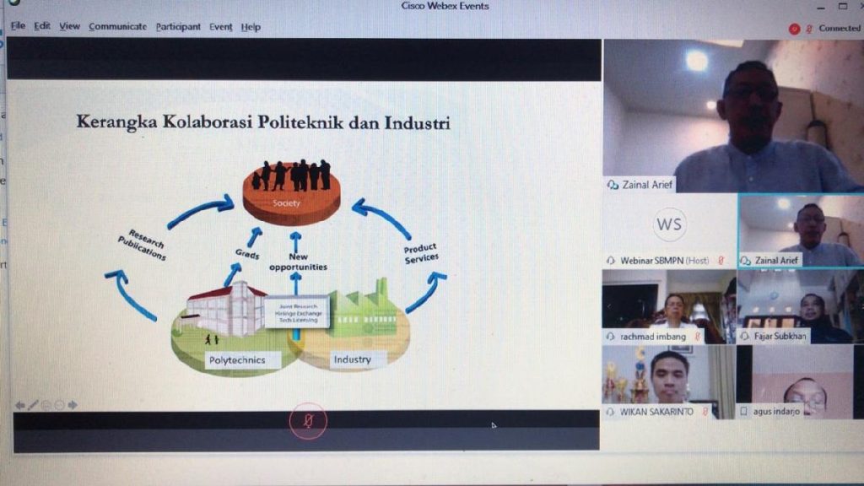Open the View menu
The height and width of the screenshot is (486, 864).
(x=69, y=26)
